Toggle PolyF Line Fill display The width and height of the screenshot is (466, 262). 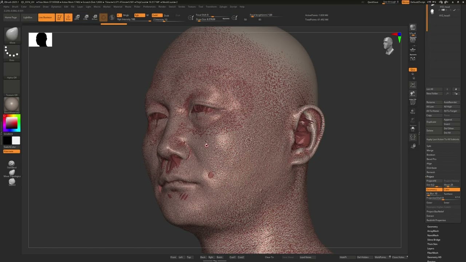pos(412,102)
